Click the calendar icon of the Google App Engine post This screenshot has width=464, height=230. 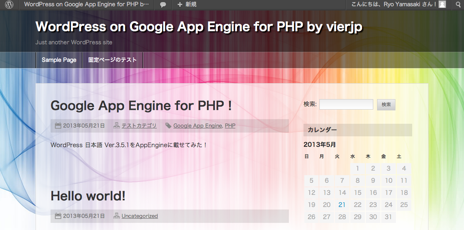tap(58, 125)
